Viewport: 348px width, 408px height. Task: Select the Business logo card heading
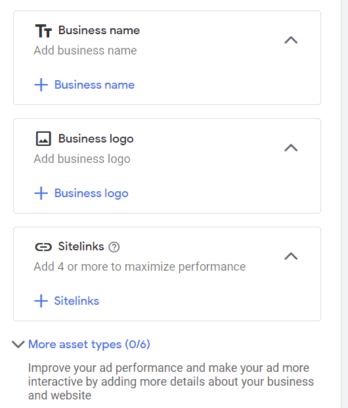(96, 139)
